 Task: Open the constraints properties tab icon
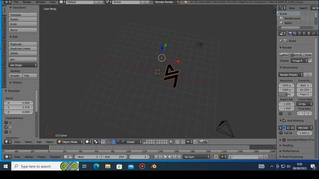[x=314, y=33]
